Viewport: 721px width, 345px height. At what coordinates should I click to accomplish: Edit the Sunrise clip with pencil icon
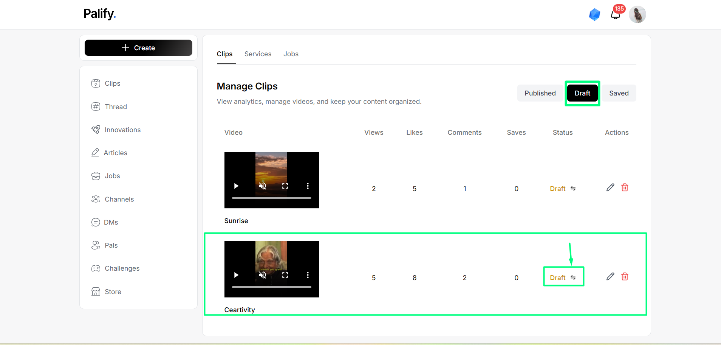tap(610, 188)
